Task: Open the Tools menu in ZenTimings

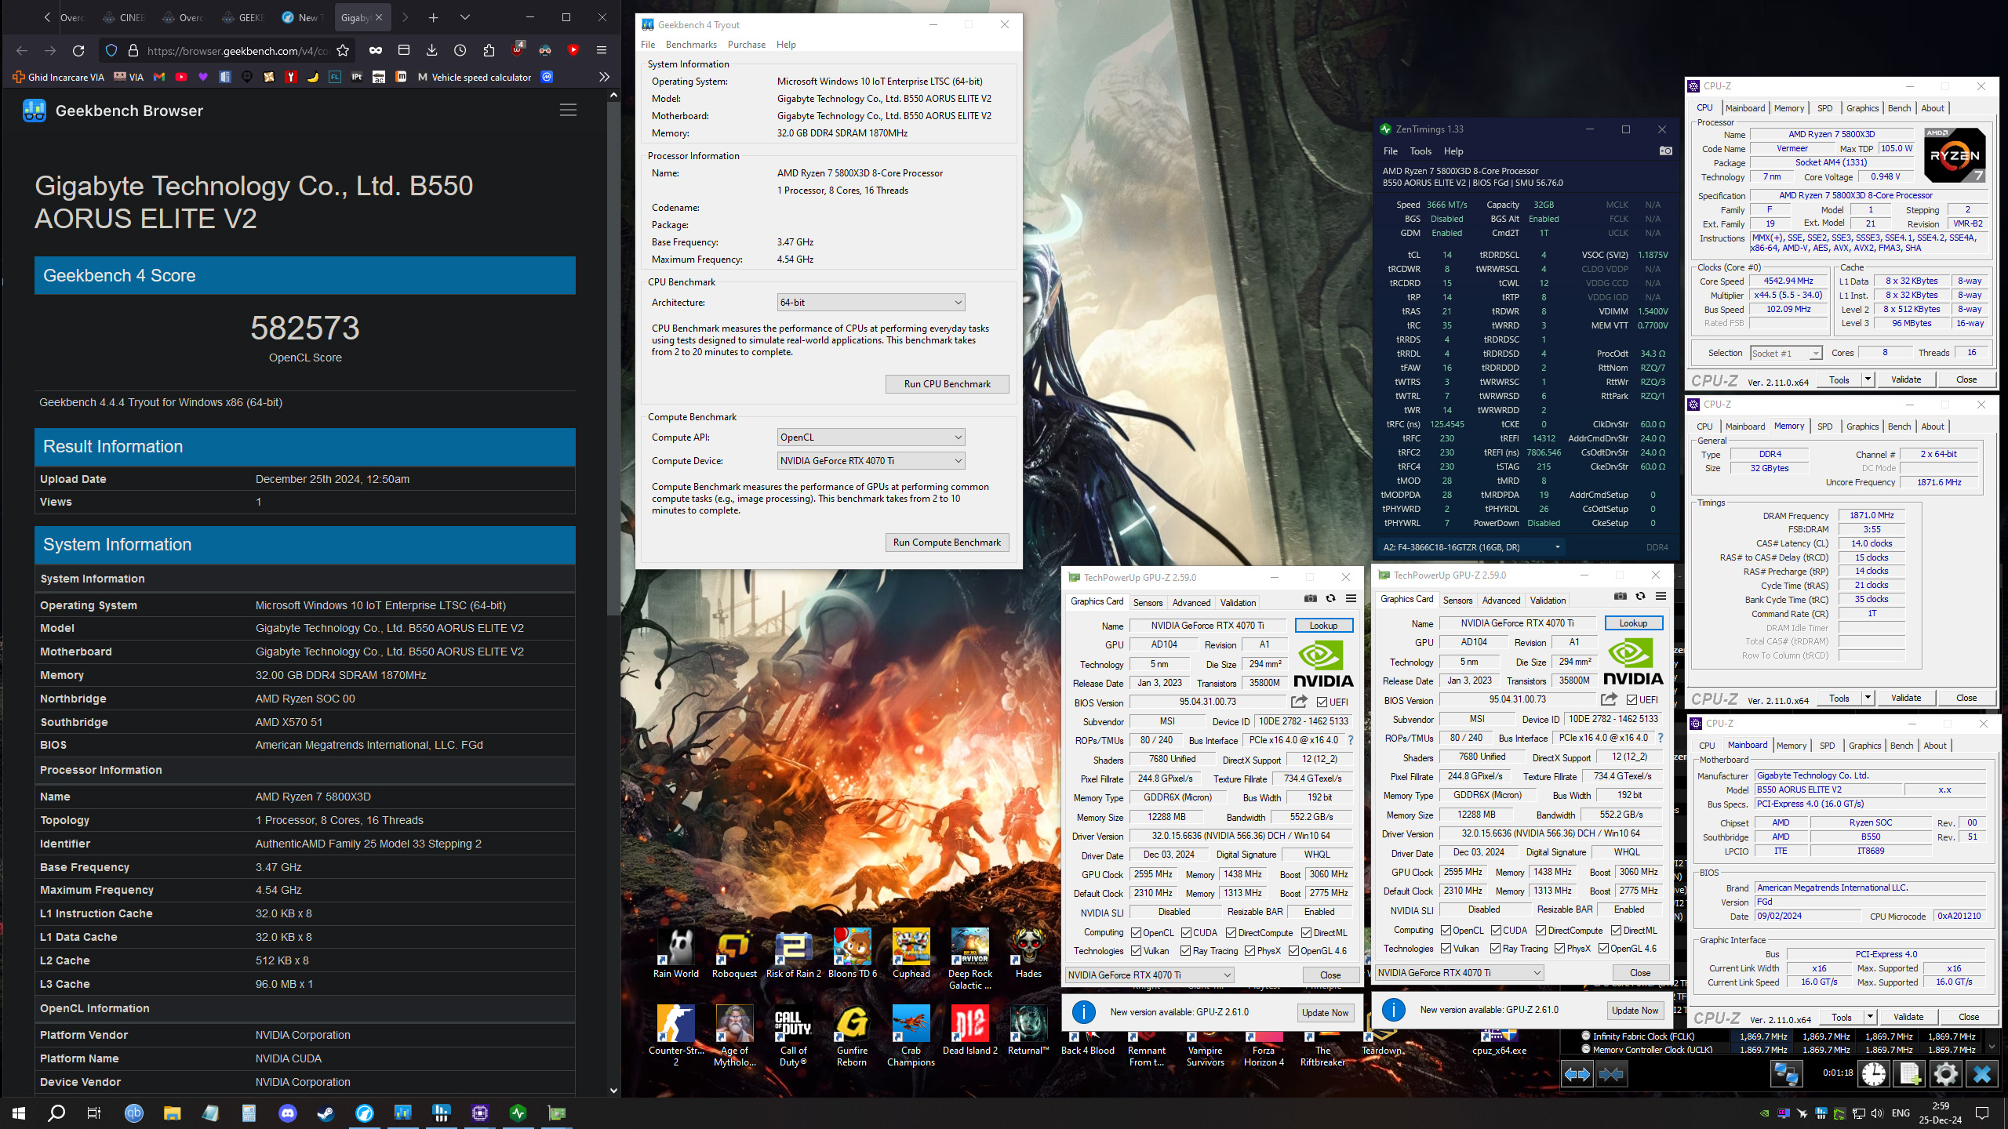Action: (1420, 151)
